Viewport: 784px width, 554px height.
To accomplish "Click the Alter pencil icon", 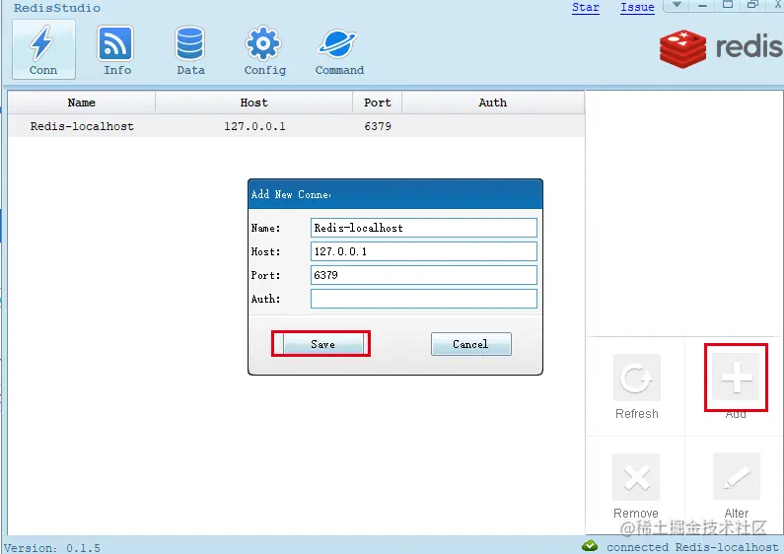I will pos(737,476).
